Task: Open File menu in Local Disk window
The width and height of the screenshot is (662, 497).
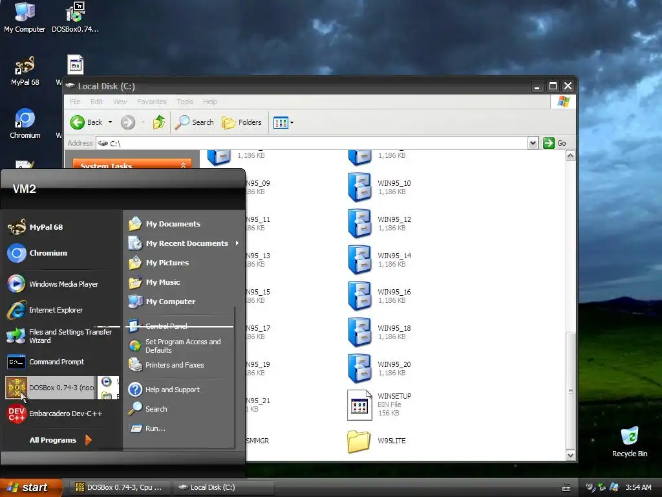Action: [75, 102]
